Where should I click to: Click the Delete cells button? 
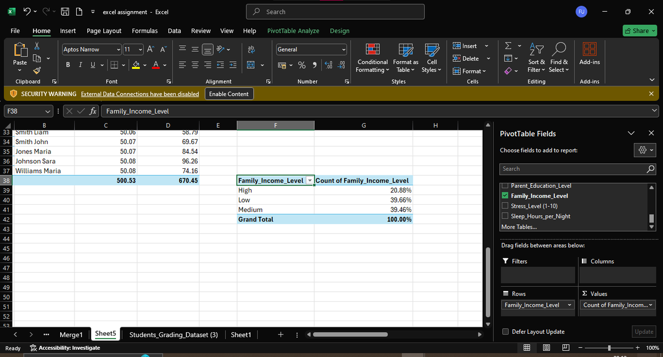pos(466,58)
